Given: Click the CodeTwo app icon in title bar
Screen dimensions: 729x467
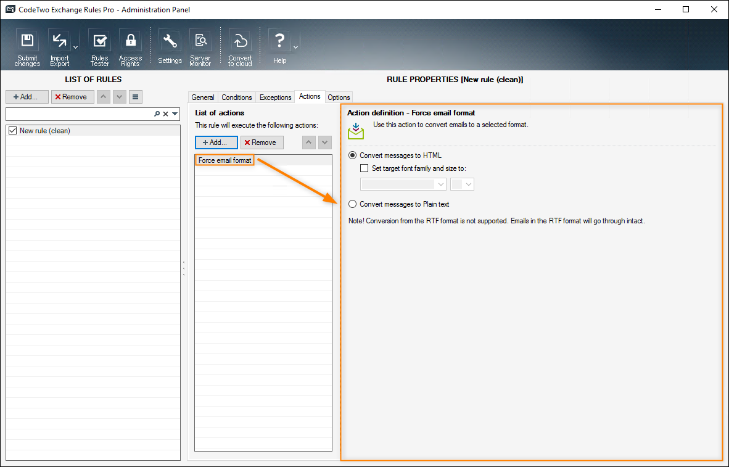Looking at the screenshot, I should coord(10,9).
